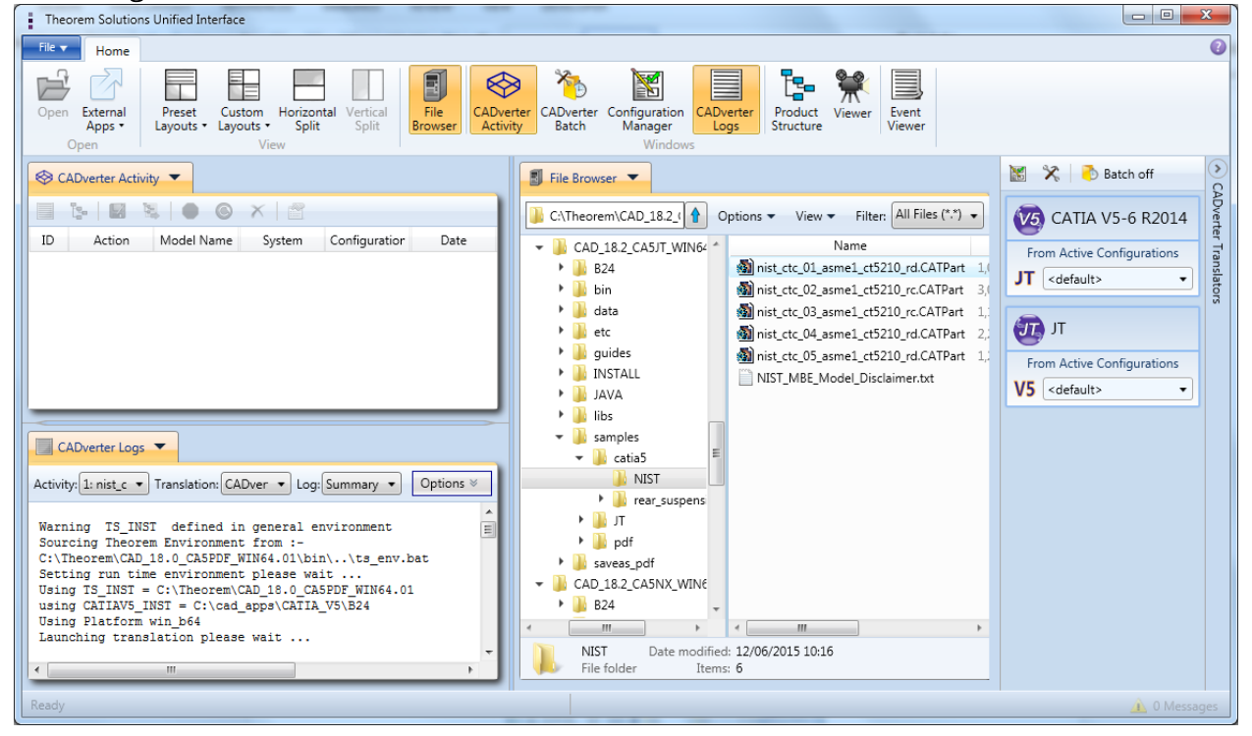Click the CADverter Activity panel tab
Screen dimensions: 1252x736
[x=108, y=178]
